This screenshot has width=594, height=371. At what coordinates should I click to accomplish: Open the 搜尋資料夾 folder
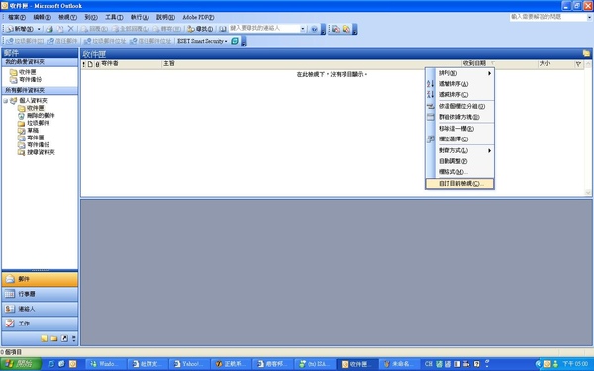click(37, 152)
